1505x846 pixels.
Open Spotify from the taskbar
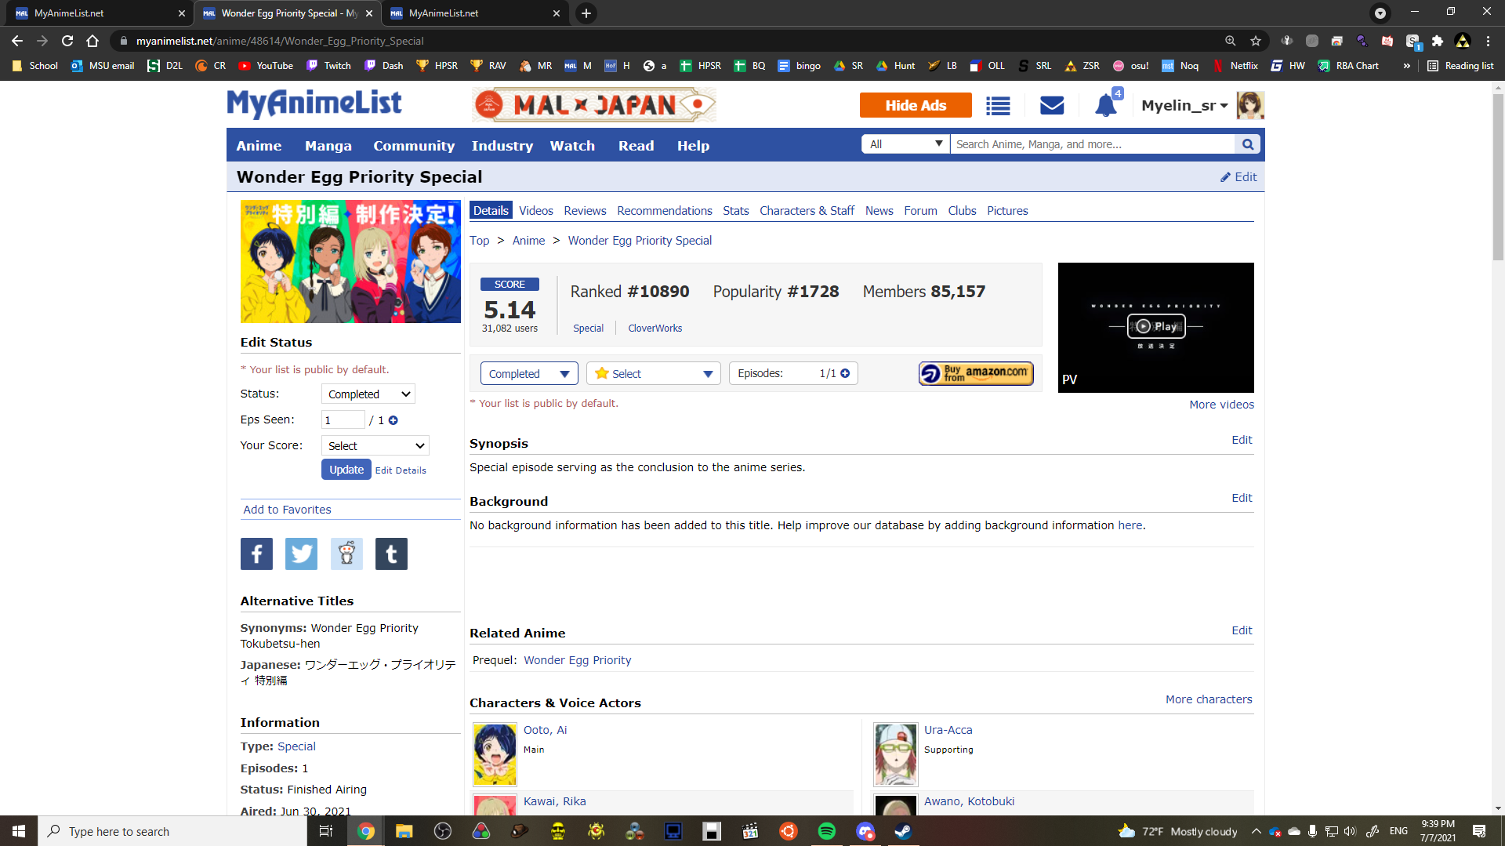point(827,831)
